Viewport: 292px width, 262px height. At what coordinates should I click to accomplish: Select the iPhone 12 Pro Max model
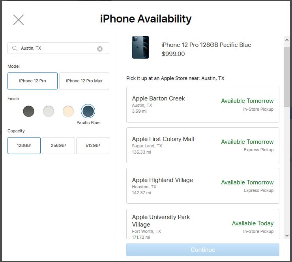click(84, 81)
